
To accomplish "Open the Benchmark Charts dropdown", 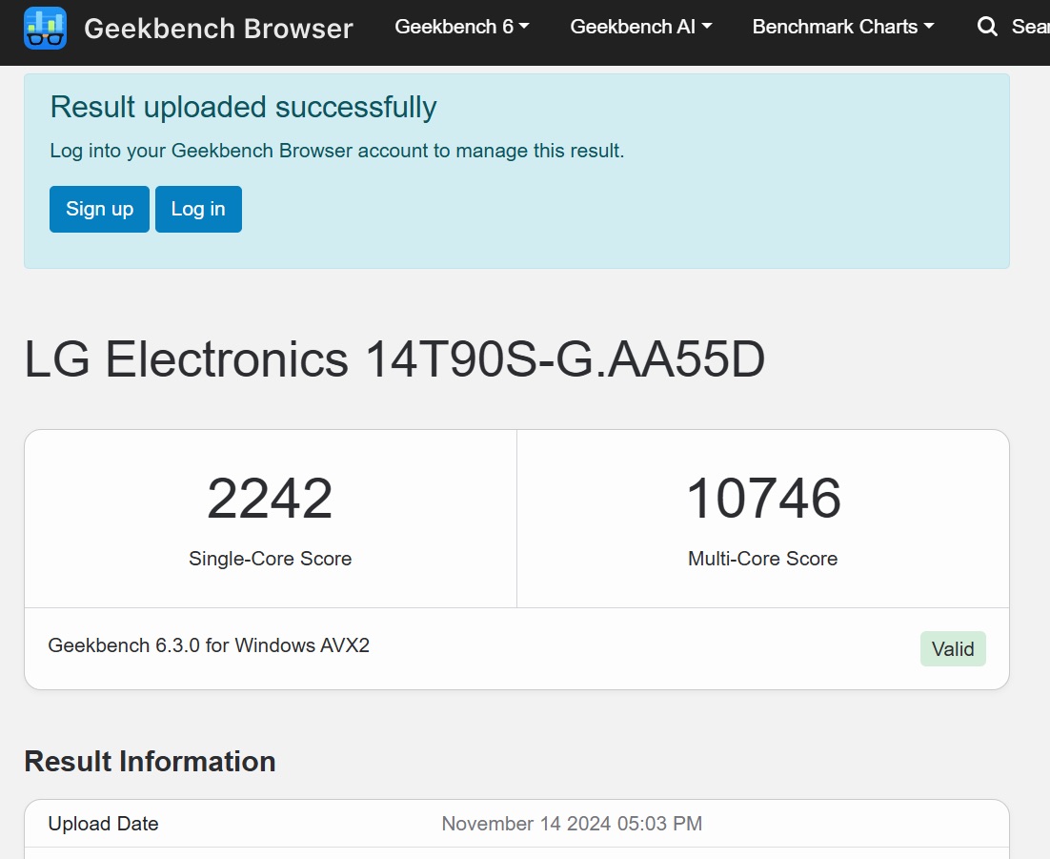I will 842,27.
